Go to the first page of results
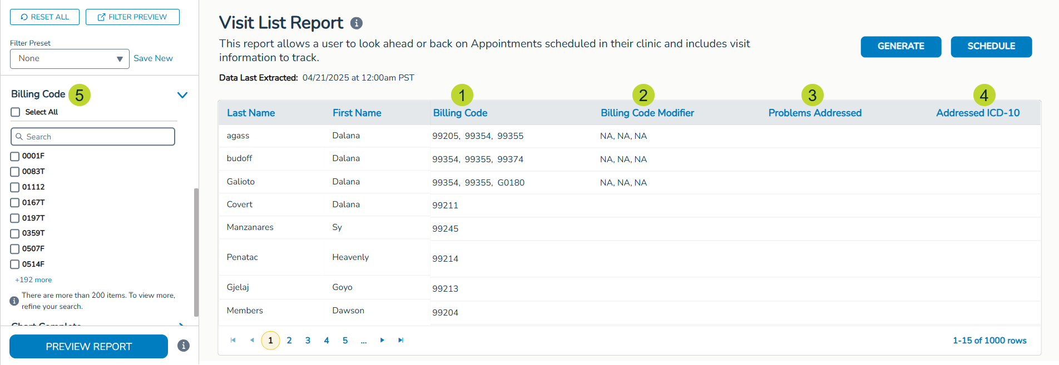Image resolution: width=1059 pixels, height=365 pixels. click(x=233, y=340)
